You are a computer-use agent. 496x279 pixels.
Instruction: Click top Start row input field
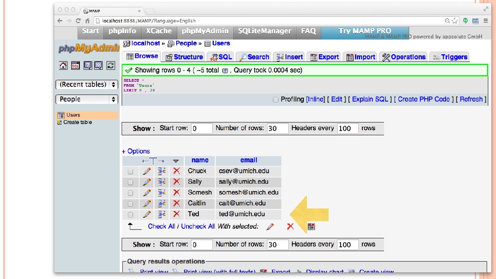tap(201, 128)
